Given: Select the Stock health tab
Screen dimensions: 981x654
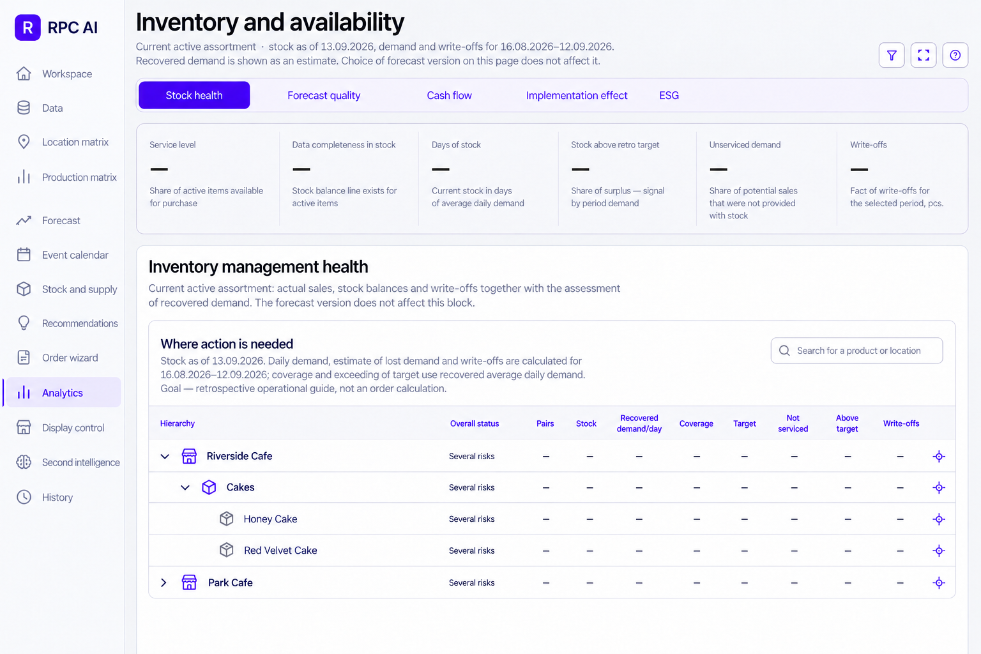Looking at the screenshot, I should tap(194, 95).
